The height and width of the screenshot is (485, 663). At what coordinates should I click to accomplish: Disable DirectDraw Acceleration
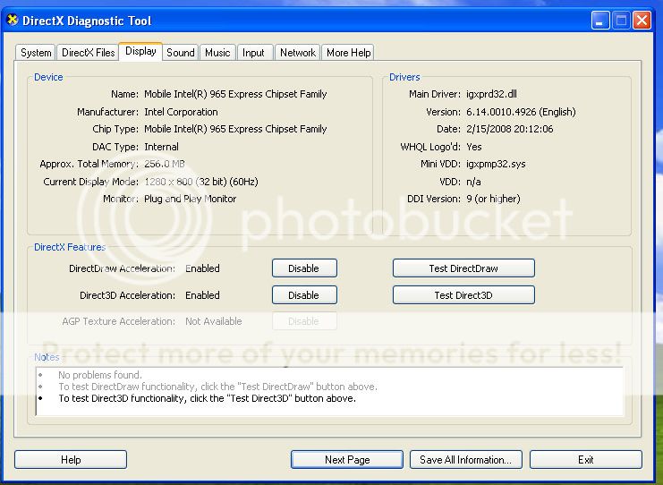(304, 268)
